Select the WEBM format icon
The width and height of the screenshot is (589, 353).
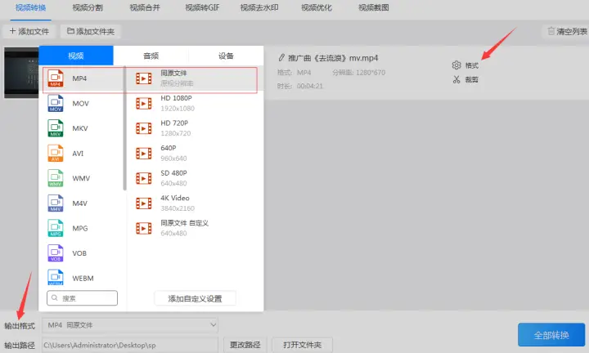pos(56,278)
